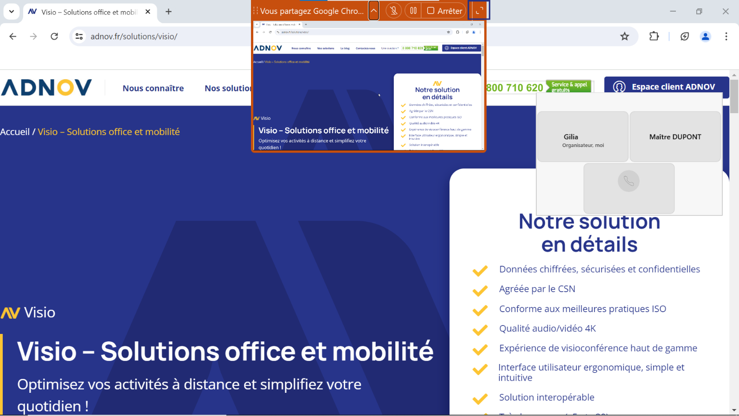Click the ADNOV logo

tap(46, 87)
